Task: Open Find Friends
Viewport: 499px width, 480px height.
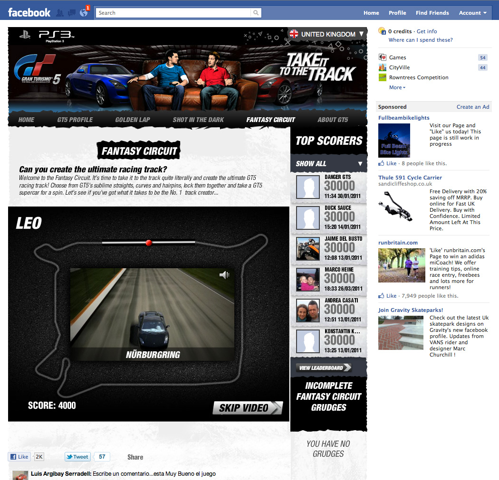Action: click(432, 13)
